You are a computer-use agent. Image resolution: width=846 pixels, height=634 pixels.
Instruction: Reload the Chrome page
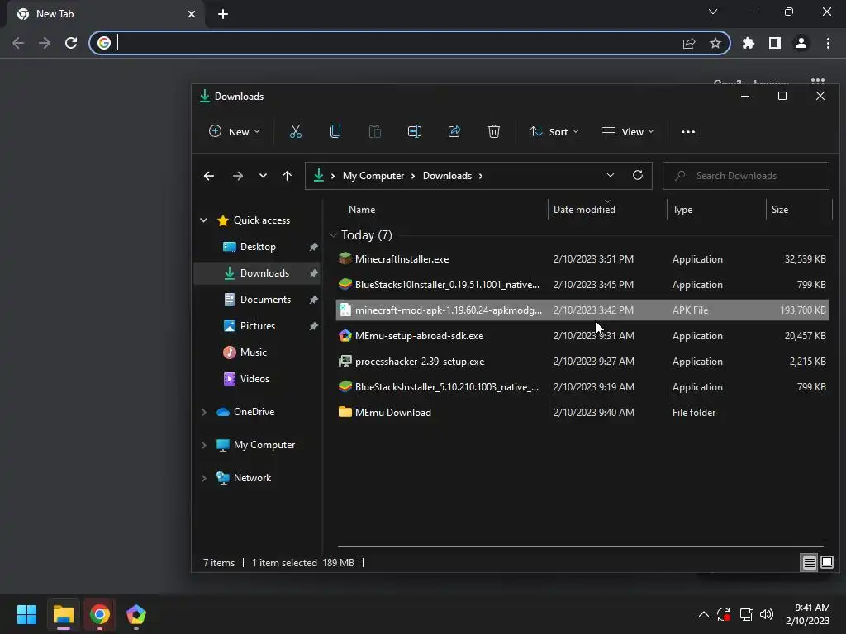pos(71,43)
